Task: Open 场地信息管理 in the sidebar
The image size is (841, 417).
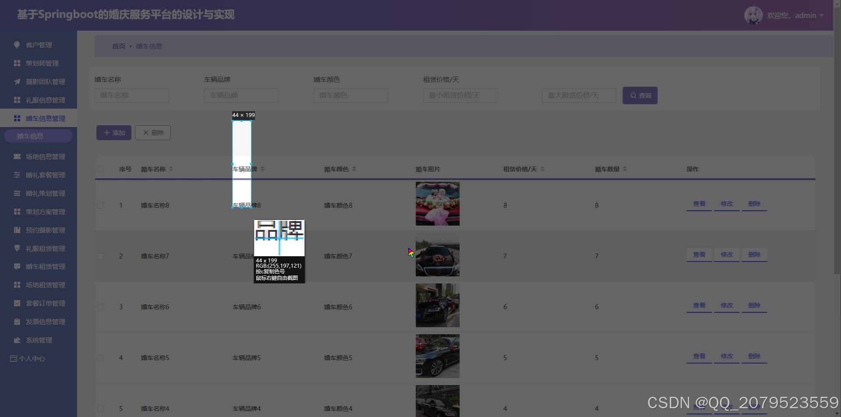Action: (46, 156)
